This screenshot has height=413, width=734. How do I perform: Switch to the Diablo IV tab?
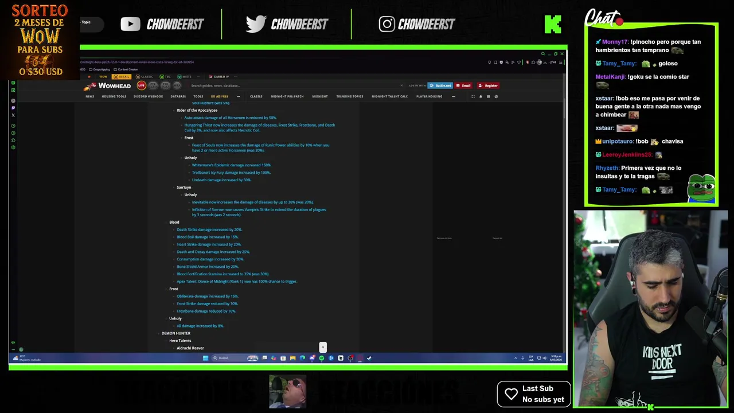219,76
